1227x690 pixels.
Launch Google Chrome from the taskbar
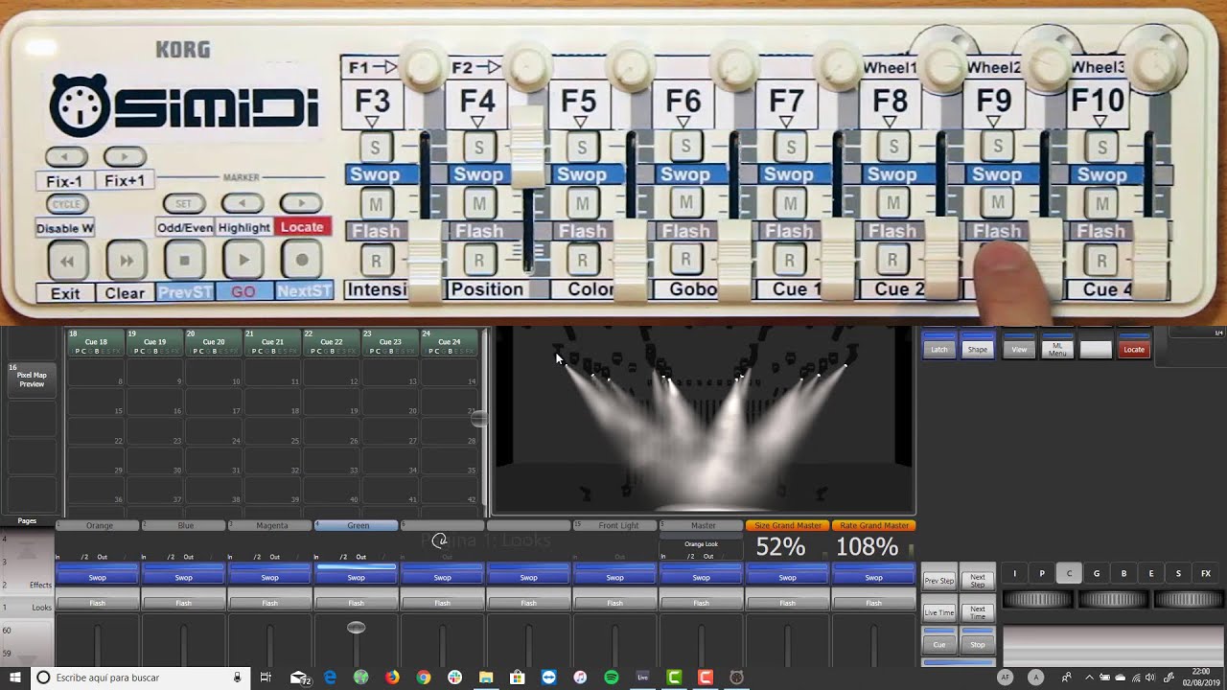coord(424,678)
